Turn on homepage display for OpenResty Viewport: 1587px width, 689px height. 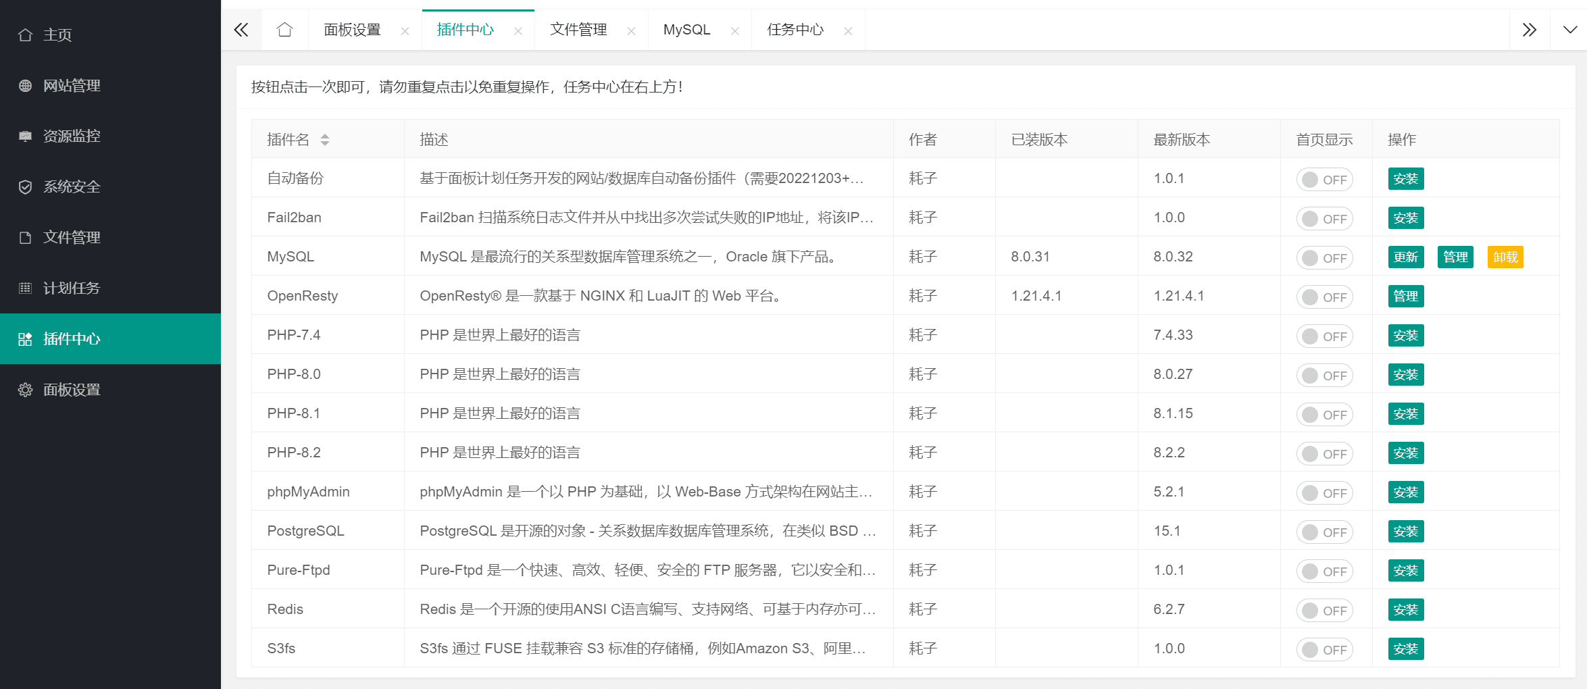point(1324,297)
